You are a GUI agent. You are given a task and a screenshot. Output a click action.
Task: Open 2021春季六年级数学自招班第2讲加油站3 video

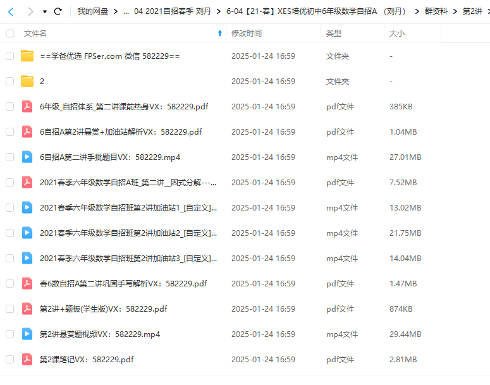128,258
